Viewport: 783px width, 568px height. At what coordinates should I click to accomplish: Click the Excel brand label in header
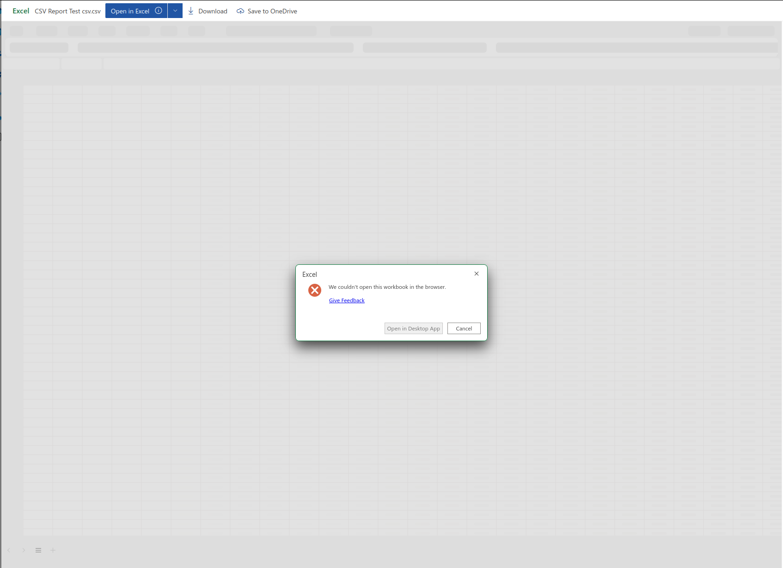[21, 11]
